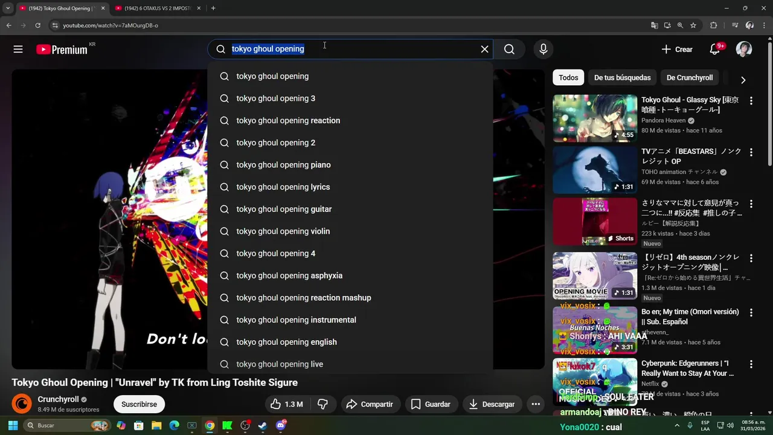This screenshot has width=773, height=435.
Task: Open BEASTARS OP video thumbnail
Action: click(x=595, y=170)
